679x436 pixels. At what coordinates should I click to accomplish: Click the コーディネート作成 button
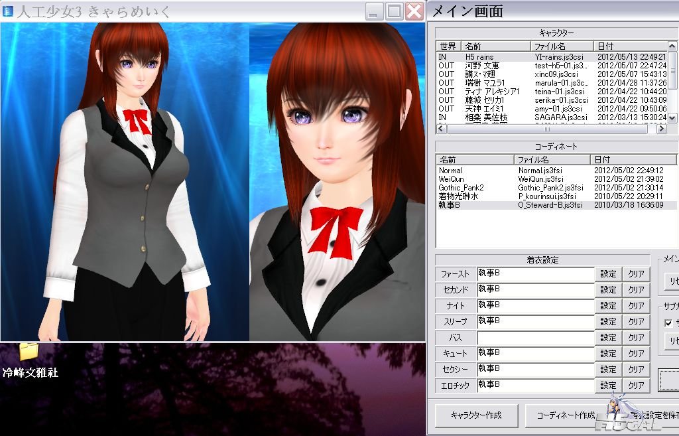point(566,415)
